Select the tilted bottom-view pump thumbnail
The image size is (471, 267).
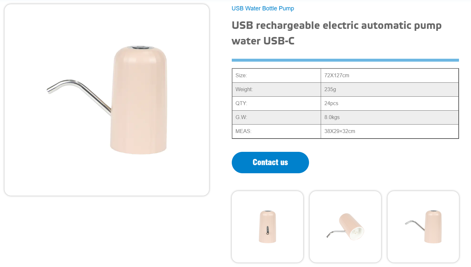[345, 227]
